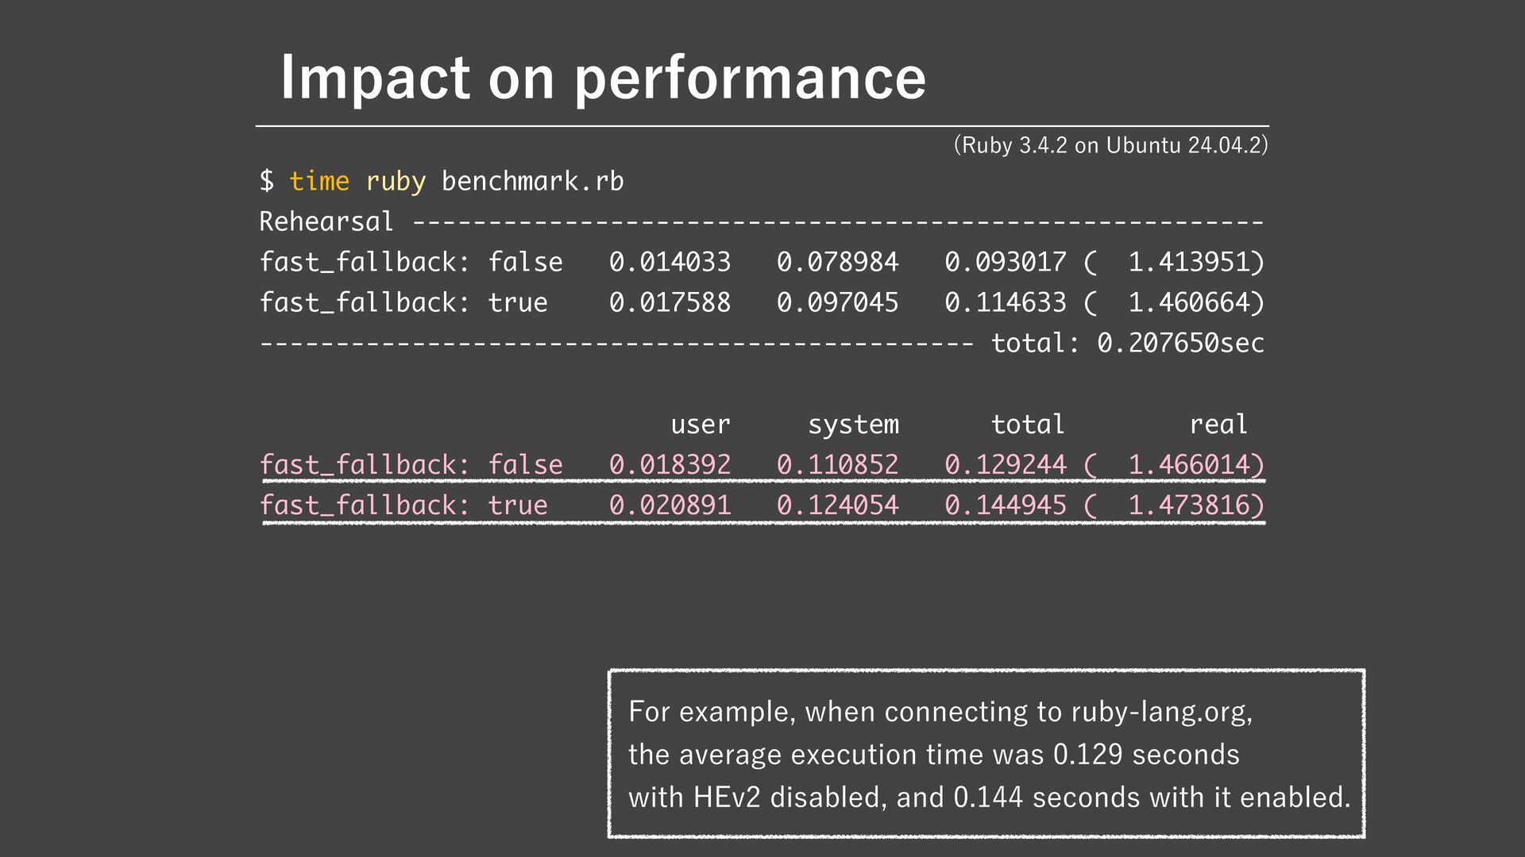
Task: Click the "Rehearsal" heading text
Action: [326, 221]
